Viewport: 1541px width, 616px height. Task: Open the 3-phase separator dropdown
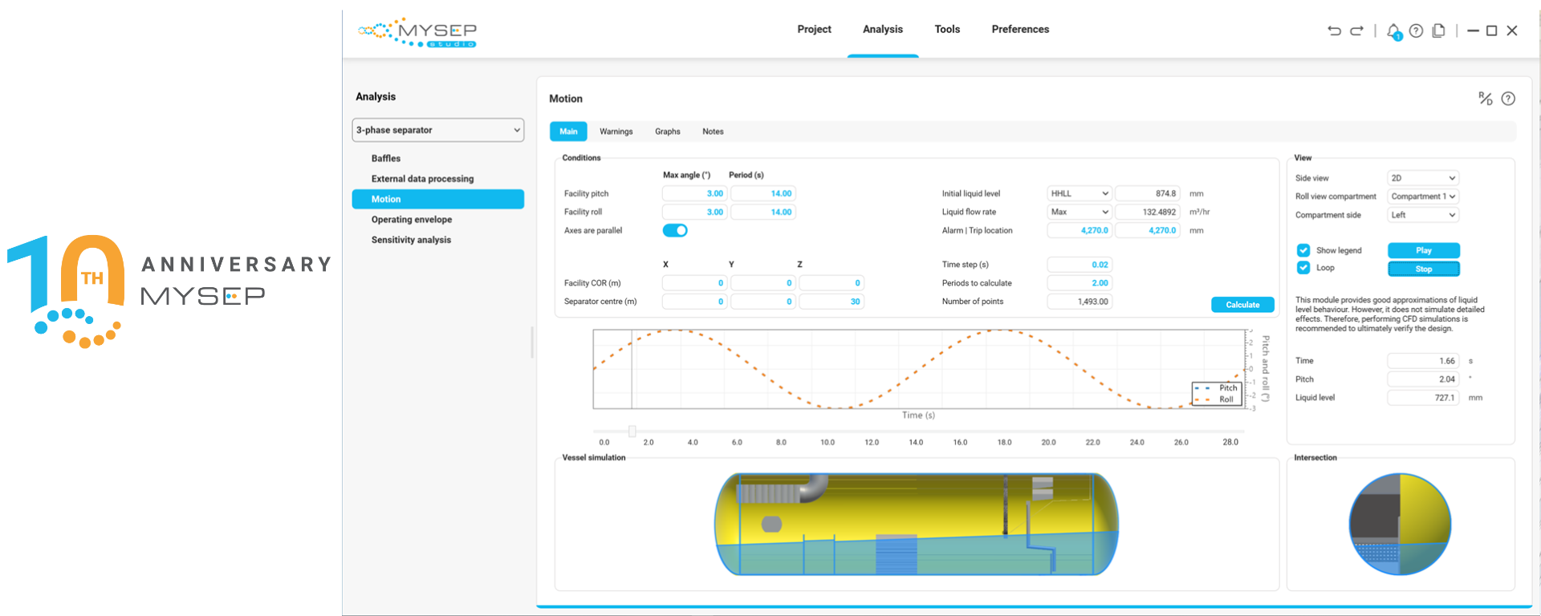(438, 130)
